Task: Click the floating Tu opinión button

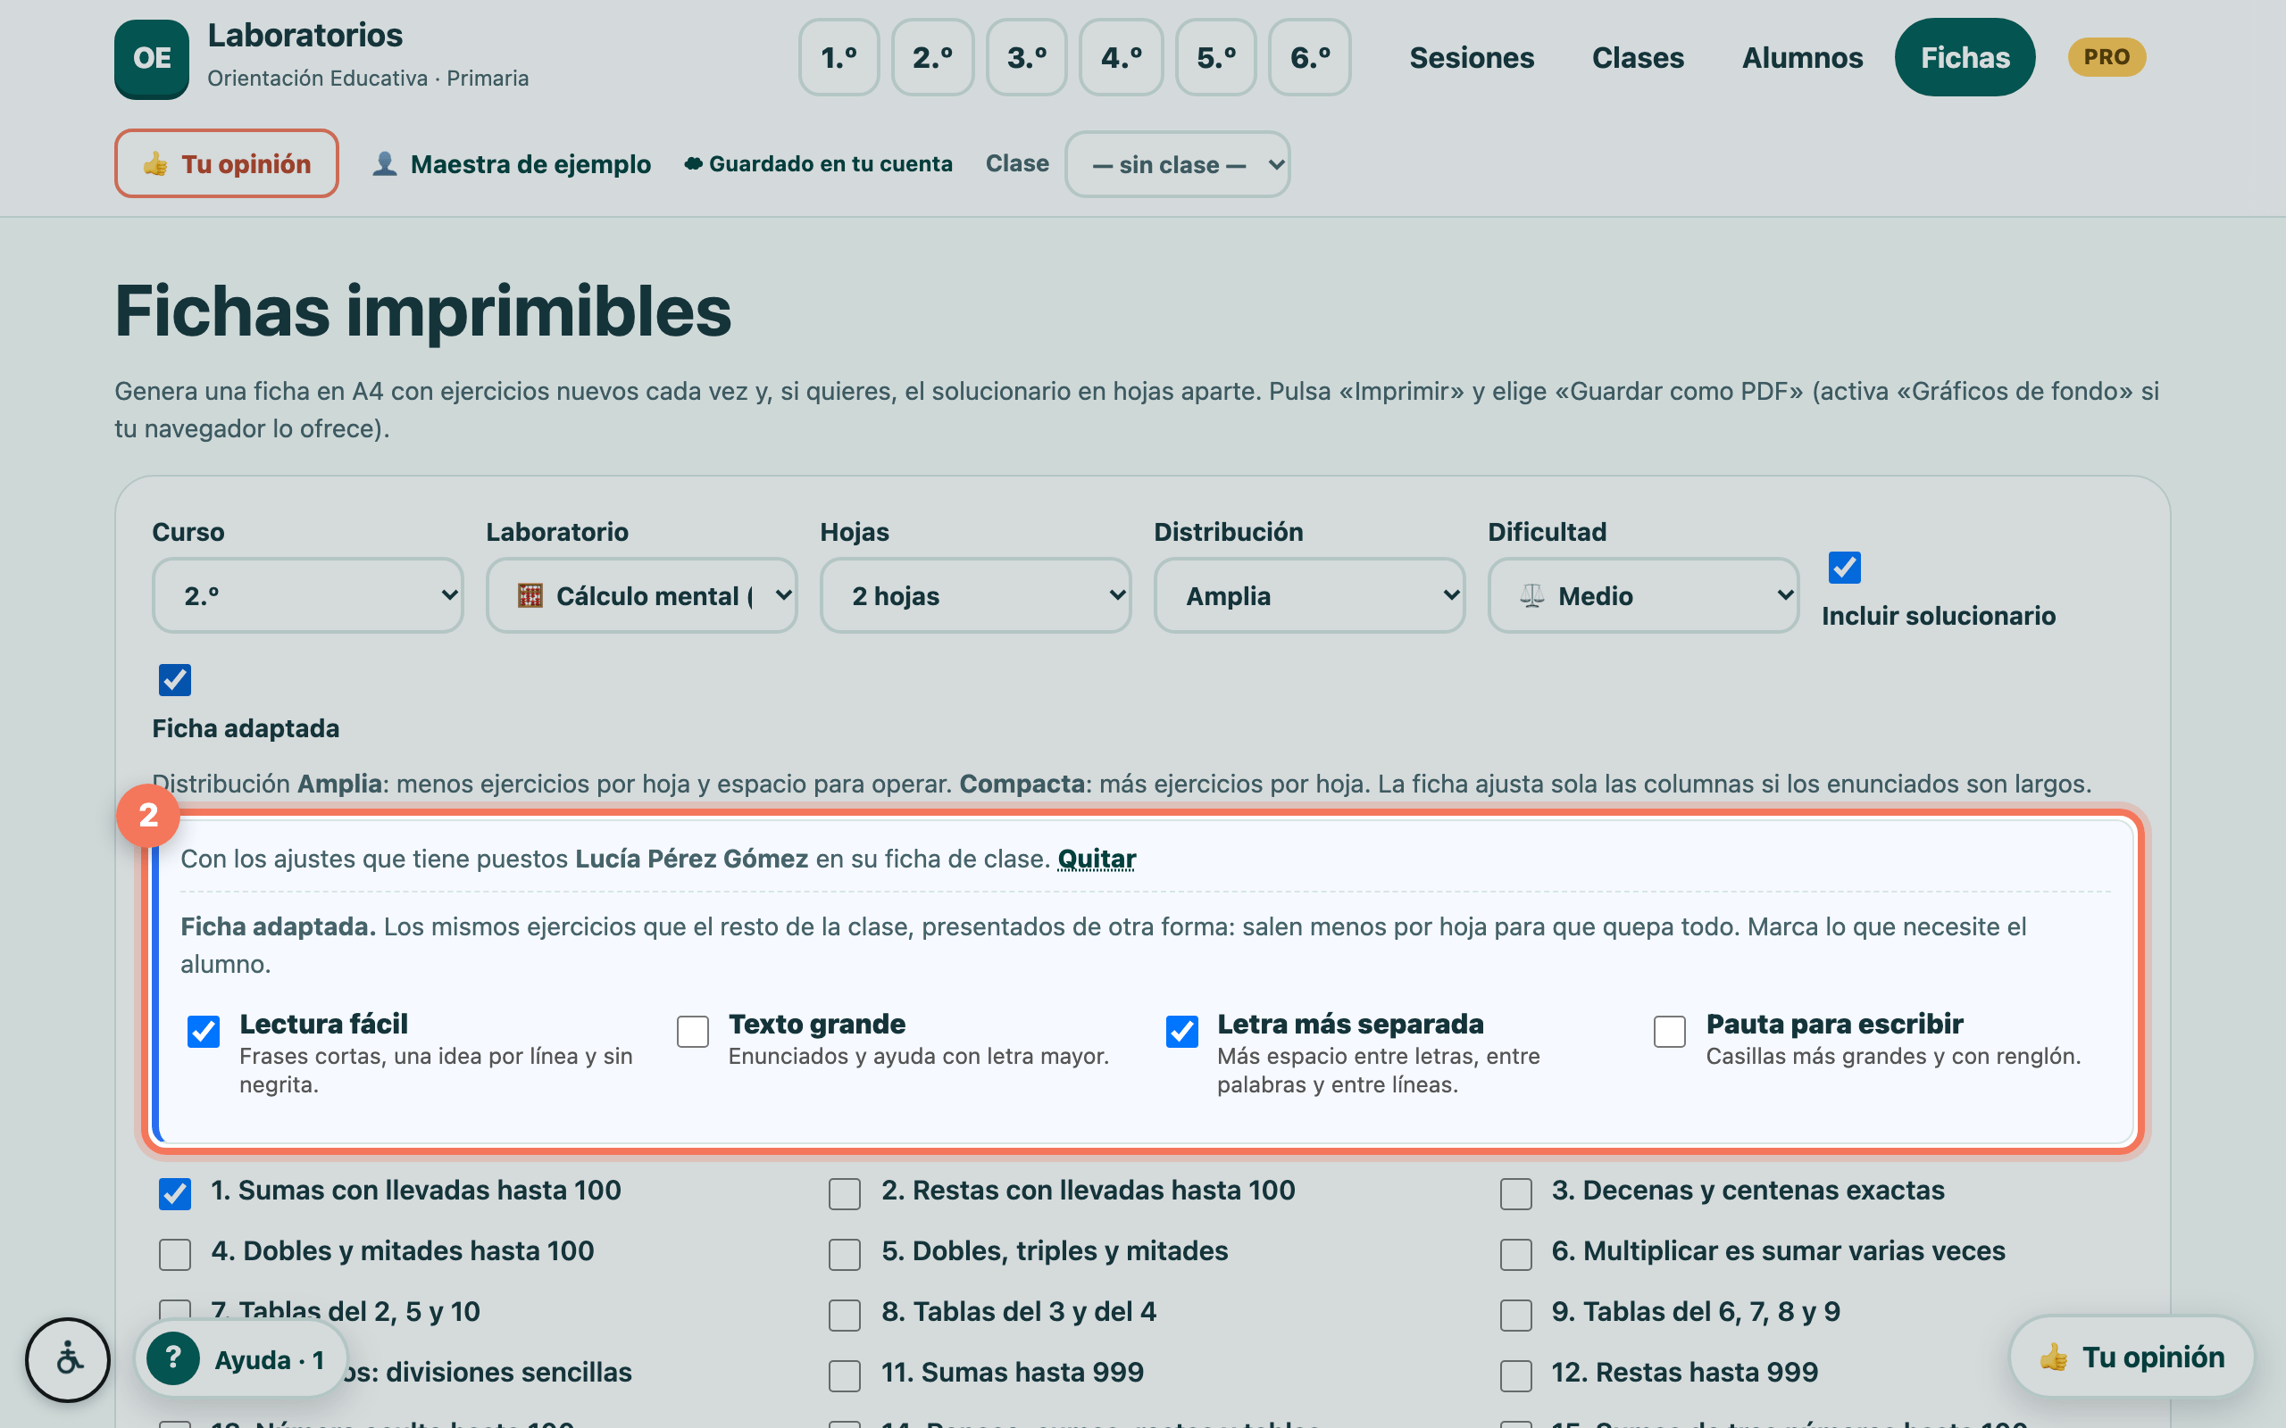Action: pyautogui.click(x=2132, y=1357)
